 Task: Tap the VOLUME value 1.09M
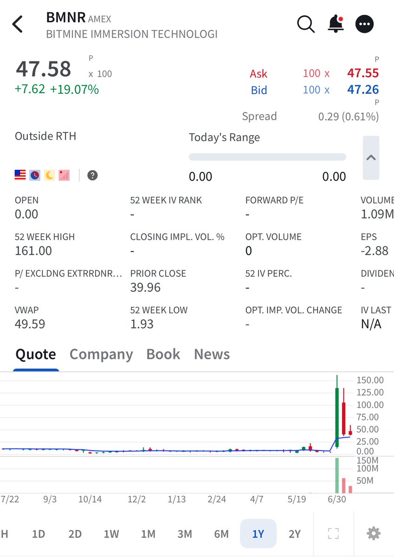(x=377, y=214)
